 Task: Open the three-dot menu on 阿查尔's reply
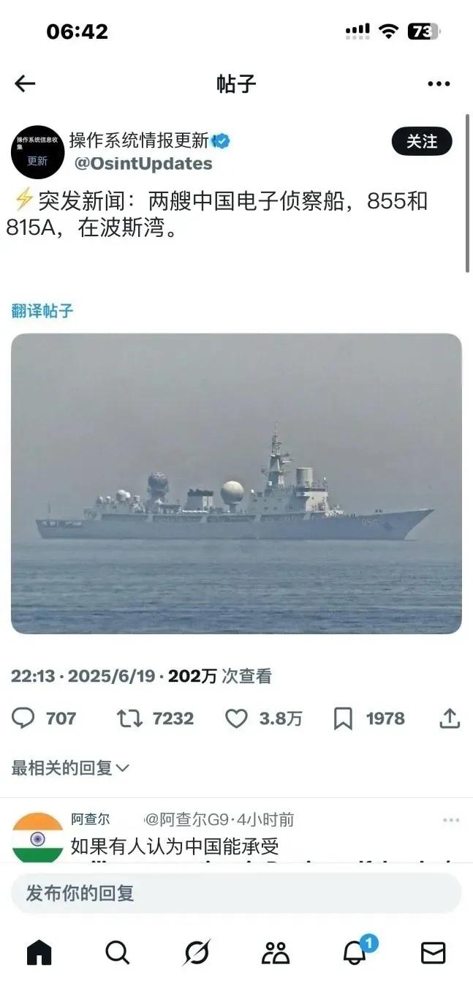(x=451, y=820)
